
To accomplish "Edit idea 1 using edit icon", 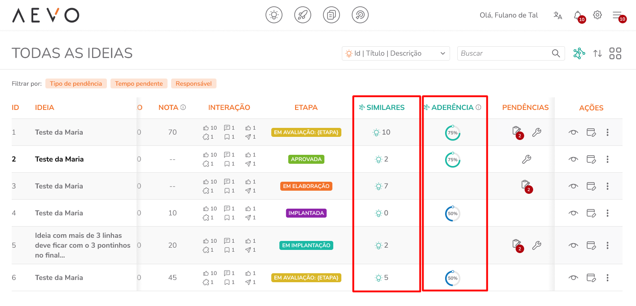I will (591, 132).
